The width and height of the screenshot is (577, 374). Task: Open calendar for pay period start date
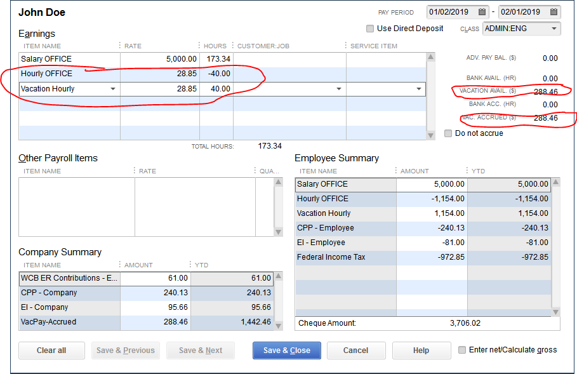[x=482, y=12]
